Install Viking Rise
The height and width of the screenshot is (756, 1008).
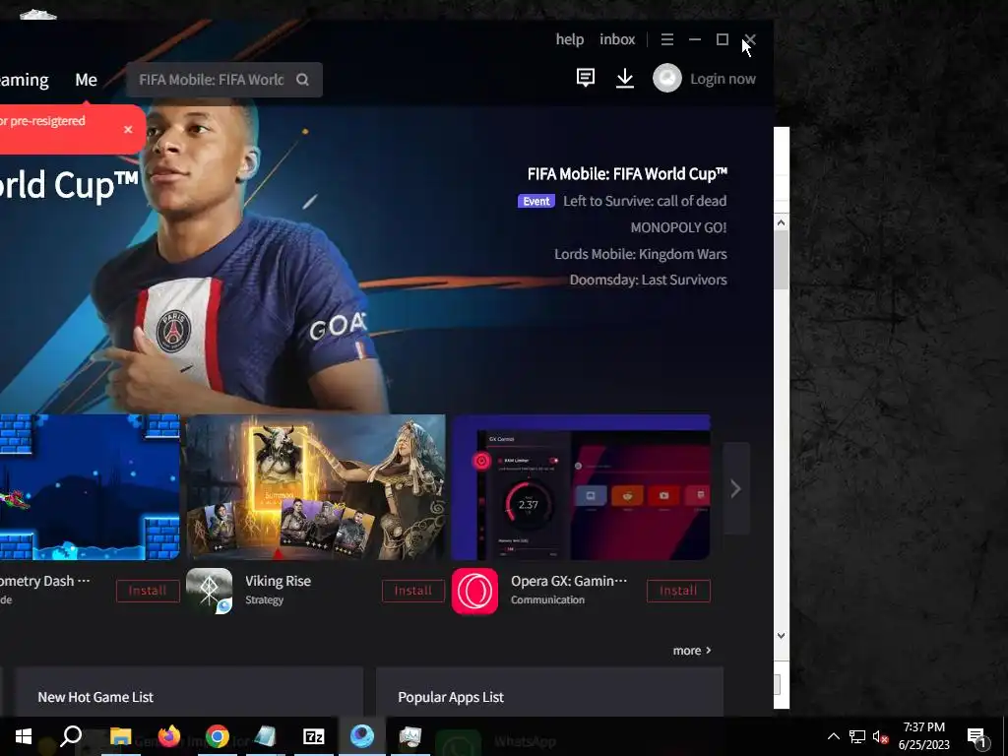point(413,591)
